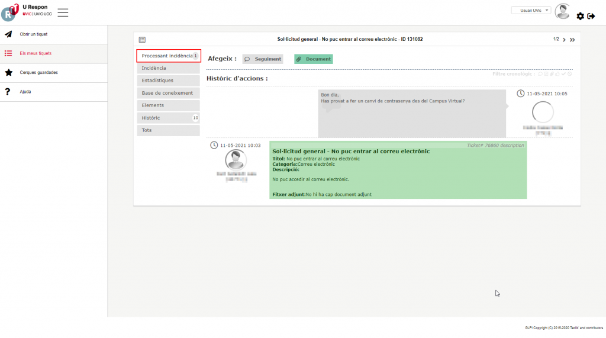Open the Processant incidència tab
The height and width of the screenshot is (338, 606).
click(169, 56)
